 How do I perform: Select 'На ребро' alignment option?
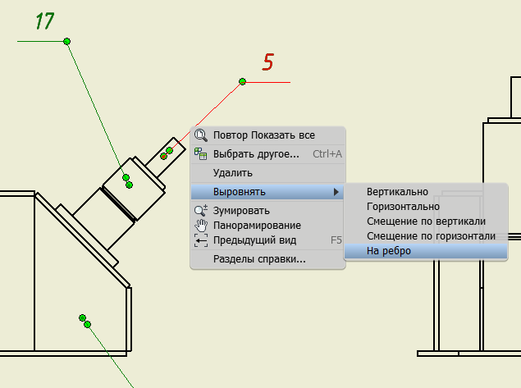(426, 251)
